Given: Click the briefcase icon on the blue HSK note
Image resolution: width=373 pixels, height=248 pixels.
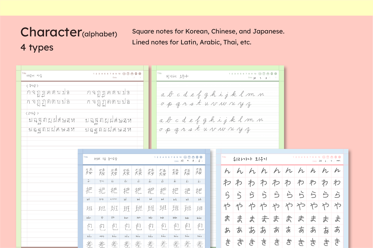Looking at the screenshot, I should click(x=193, y=157).
